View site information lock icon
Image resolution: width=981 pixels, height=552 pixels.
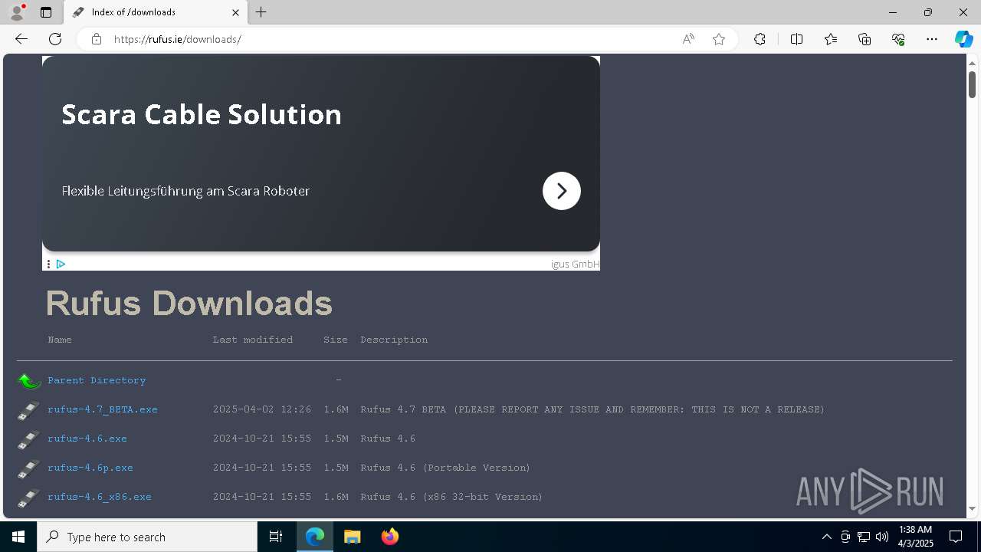[96, 39]
